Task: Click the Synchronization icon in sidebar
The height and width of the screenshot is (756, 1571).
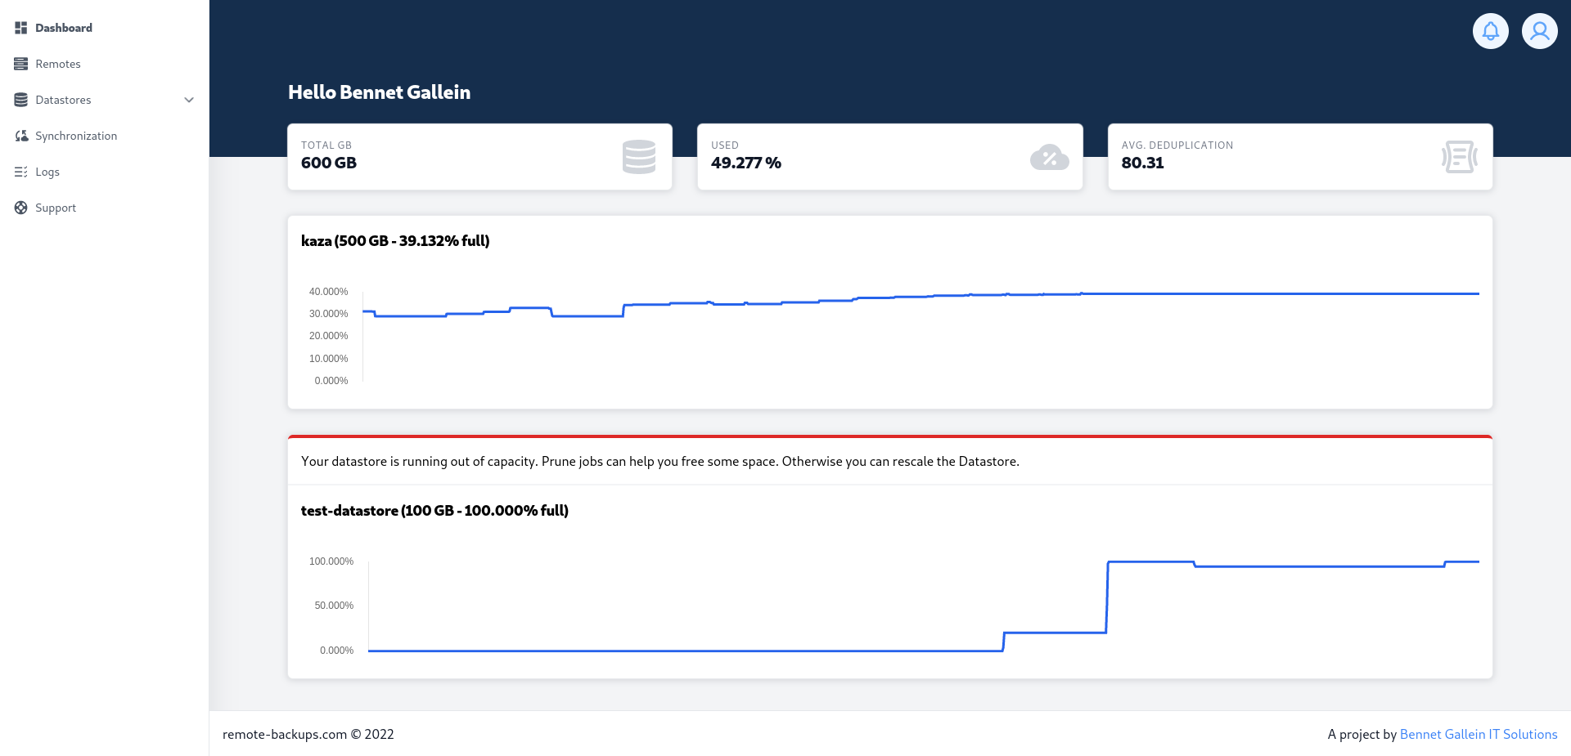Action: point(21,136)
